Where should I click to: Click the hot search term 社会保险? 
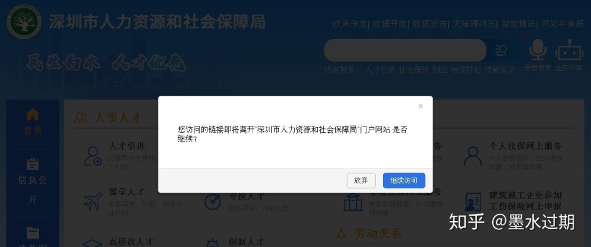click(414, 70)
